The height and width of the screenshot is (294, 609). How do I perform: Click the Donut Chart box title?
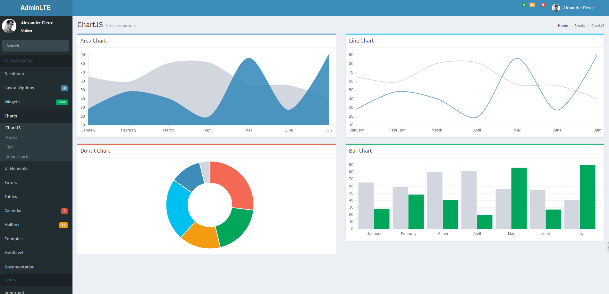[x=95, y=151]
